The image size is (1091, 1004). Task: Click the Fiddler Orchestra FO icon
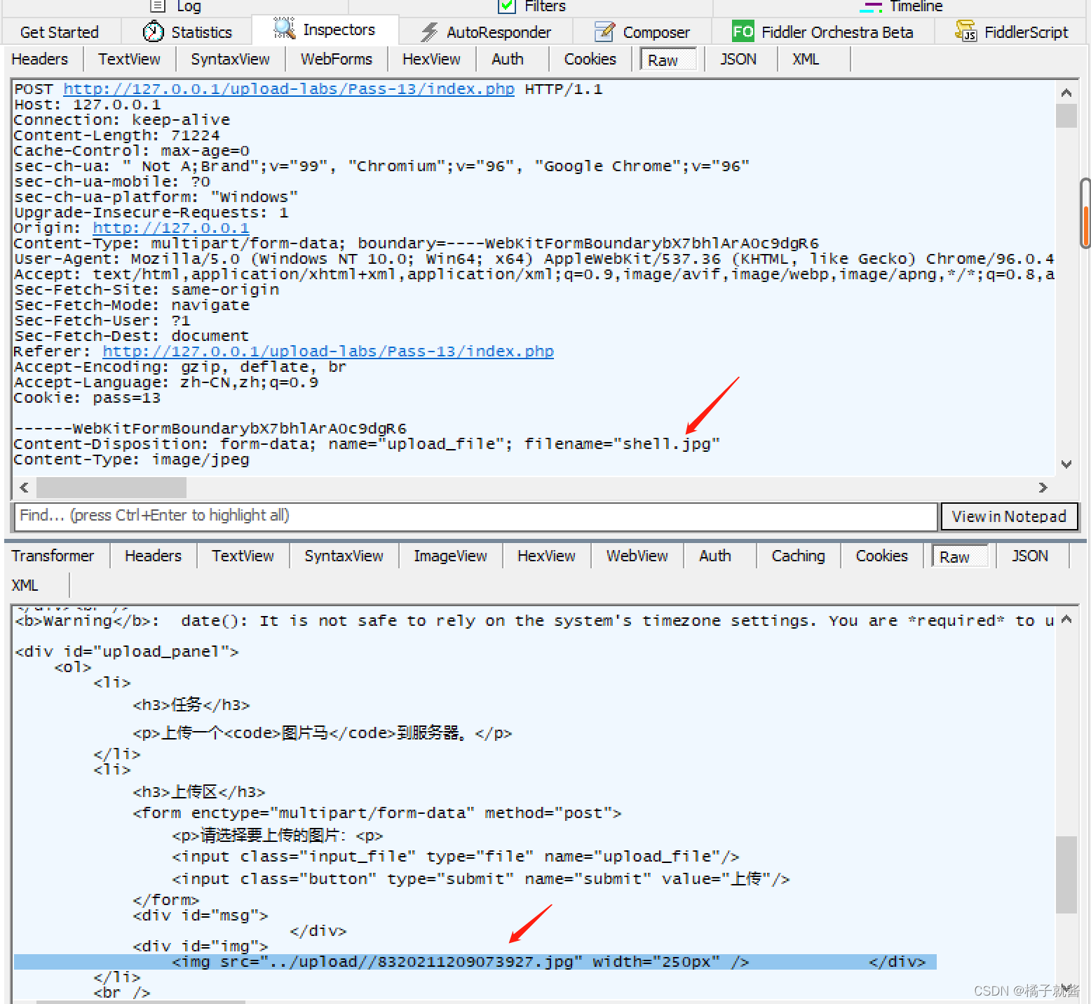click(x=743, y=32)
